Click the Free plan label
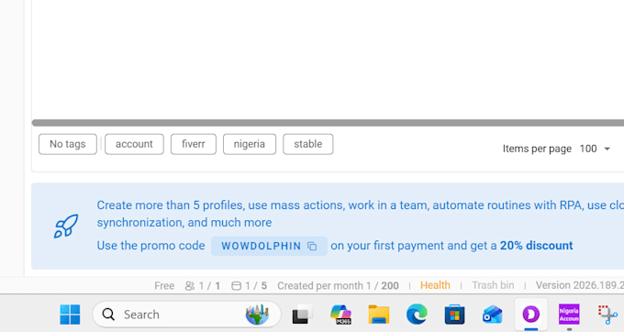The image size is (624, 332). point(164,286)
